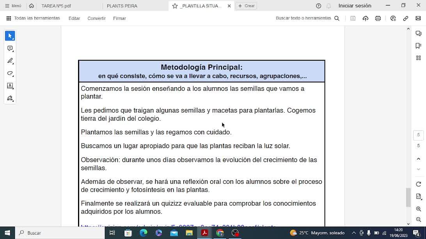
Task: Switch to the PLANTS PEIRA tab
Action: (x=122, y=6)
